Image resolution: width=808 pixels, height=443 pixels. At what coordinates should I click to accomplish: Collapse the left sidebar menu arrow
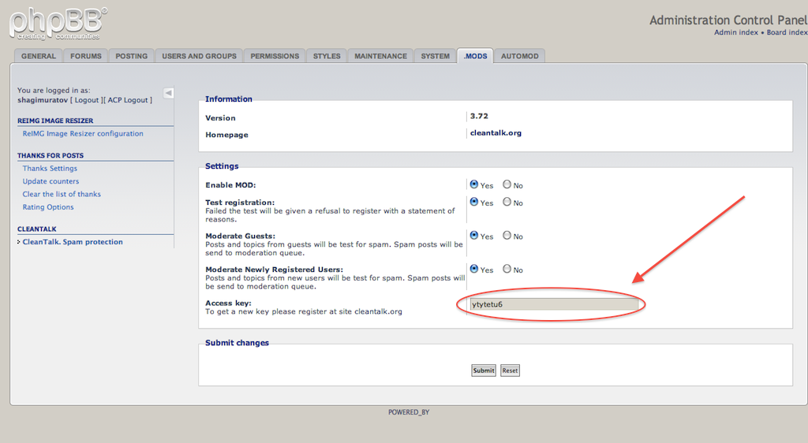(168, 93)
